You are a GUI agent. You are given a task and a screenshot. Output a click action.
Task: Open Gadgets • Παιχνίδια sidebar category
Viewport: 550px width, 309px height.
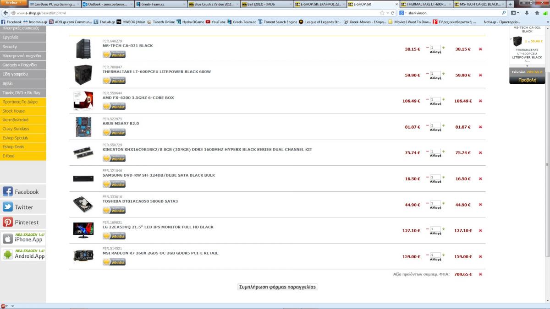[x=23, y=65]
